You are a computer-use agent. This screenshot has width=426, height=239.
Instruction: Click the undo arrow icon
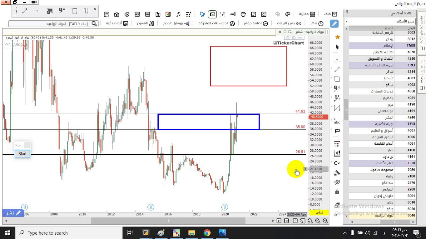[278, 14]
